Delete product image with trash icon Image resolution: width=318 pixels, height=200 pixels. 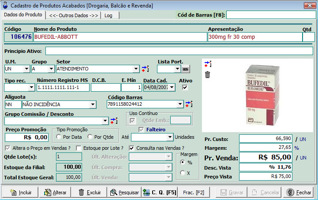coord(207,74)
